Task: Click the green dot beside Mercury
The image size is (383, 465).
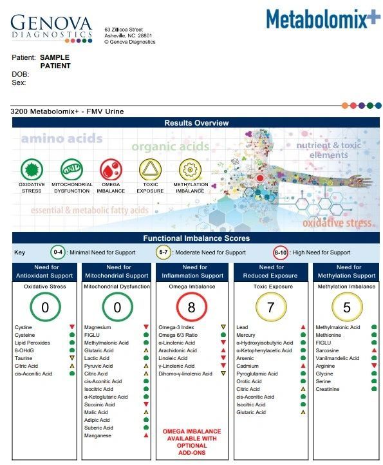Action: point(303,335)
